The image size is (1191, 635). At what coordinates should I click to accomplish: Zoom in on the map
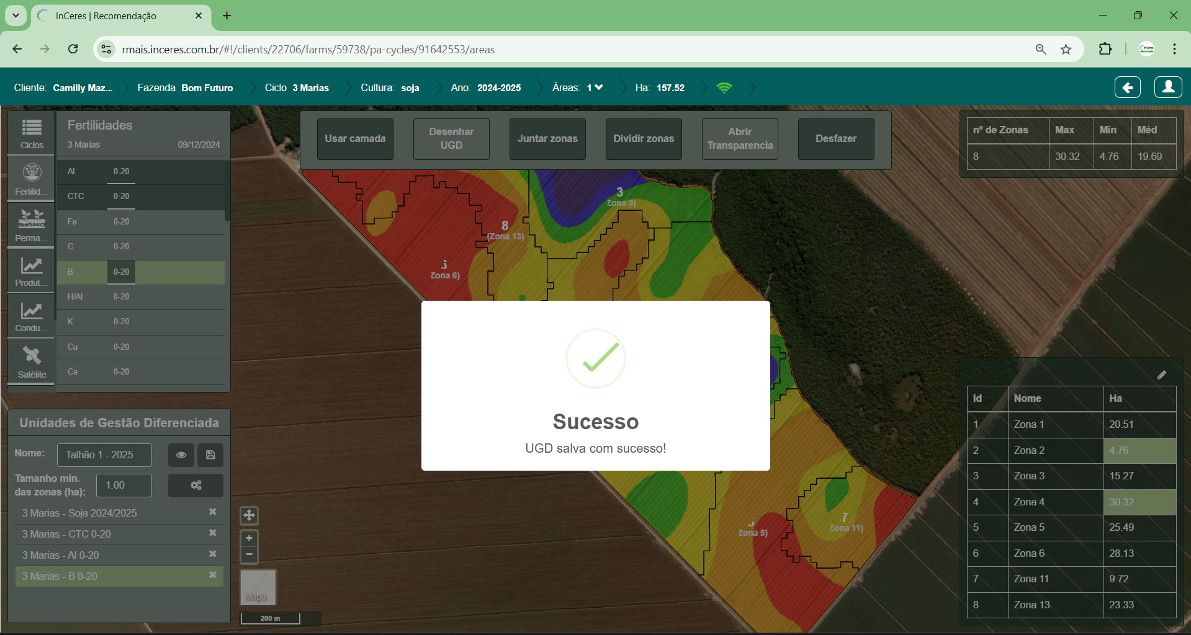click(x=249, y=538)
